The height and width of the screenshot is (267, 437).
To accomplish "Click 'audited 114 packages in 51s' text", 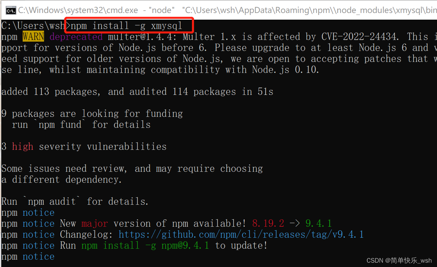I will point(201,92).
